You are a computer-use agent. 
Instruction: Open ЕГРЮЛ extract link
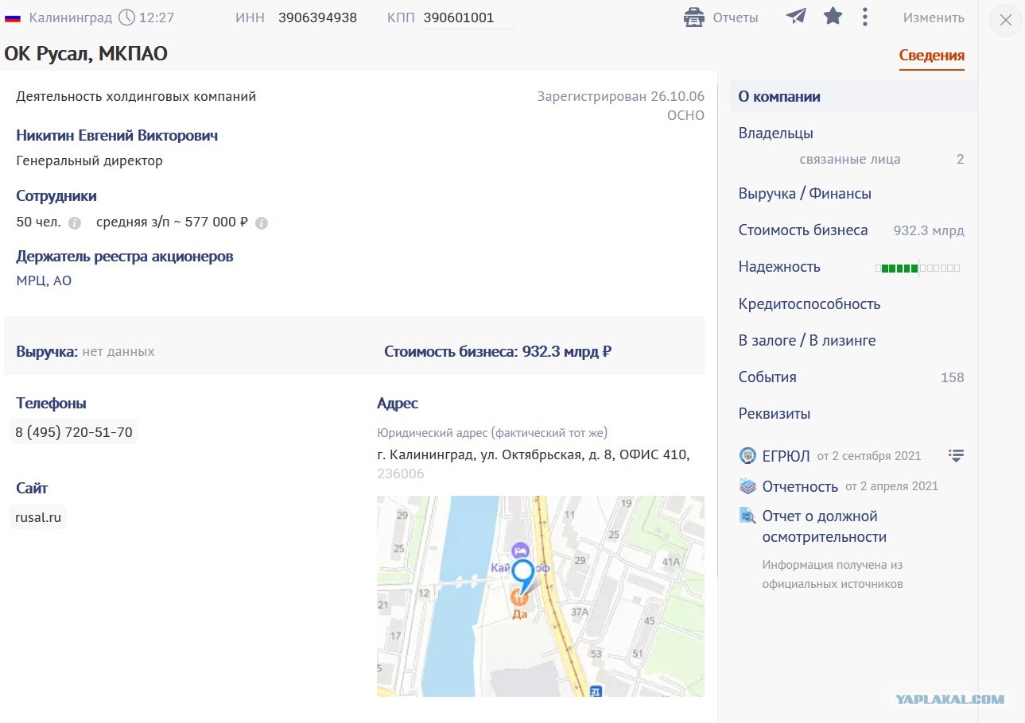(786, 456)
